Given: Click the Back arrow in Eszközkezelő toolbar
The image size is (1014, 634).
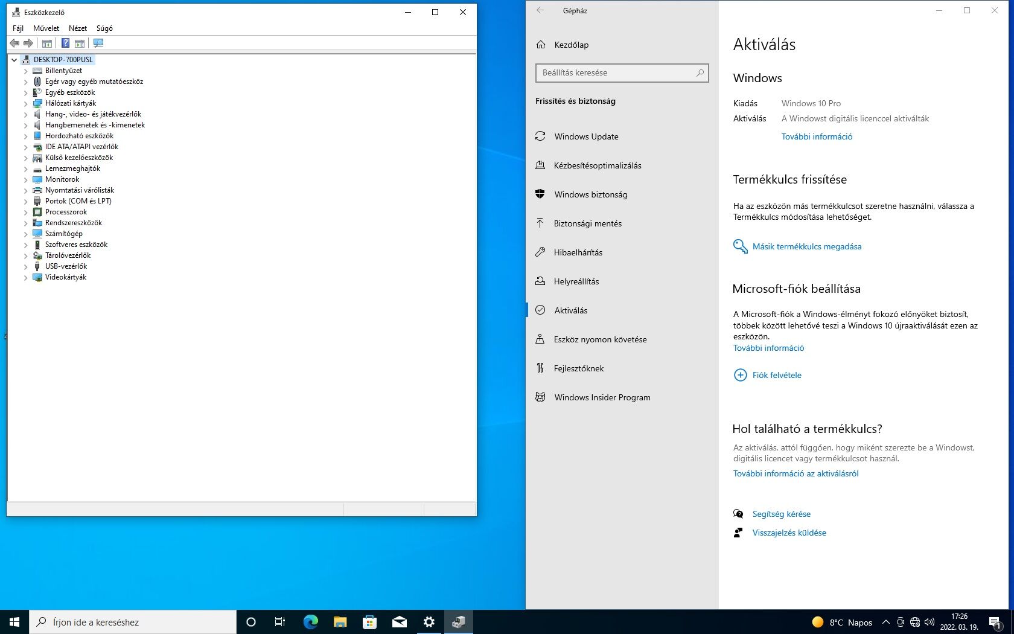Looking at the screenshot, I should [x=14, y=43].
